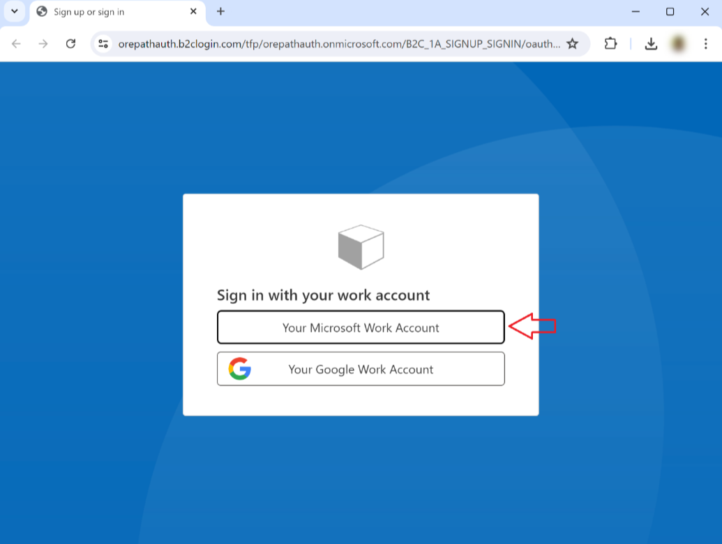Image resolution: width=722 pixels, height=544 pixels.
Task: View site information icon beside the URL
Action: pos(103,44)
